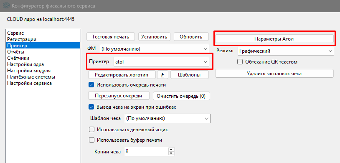The image size is (340, 163).
Task: Click Перезапуск очереди button
Action: coord(119,96)
